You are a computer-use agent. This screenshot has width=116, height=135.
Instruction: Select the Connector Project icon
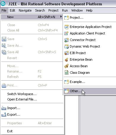[66, 40]
